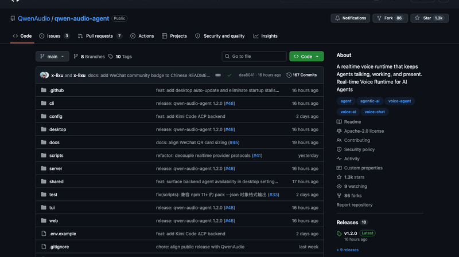Image resolution: width=459 pixels, height=257 pixels.
Task: Click the folder icon beside docs
Action: 44,142
